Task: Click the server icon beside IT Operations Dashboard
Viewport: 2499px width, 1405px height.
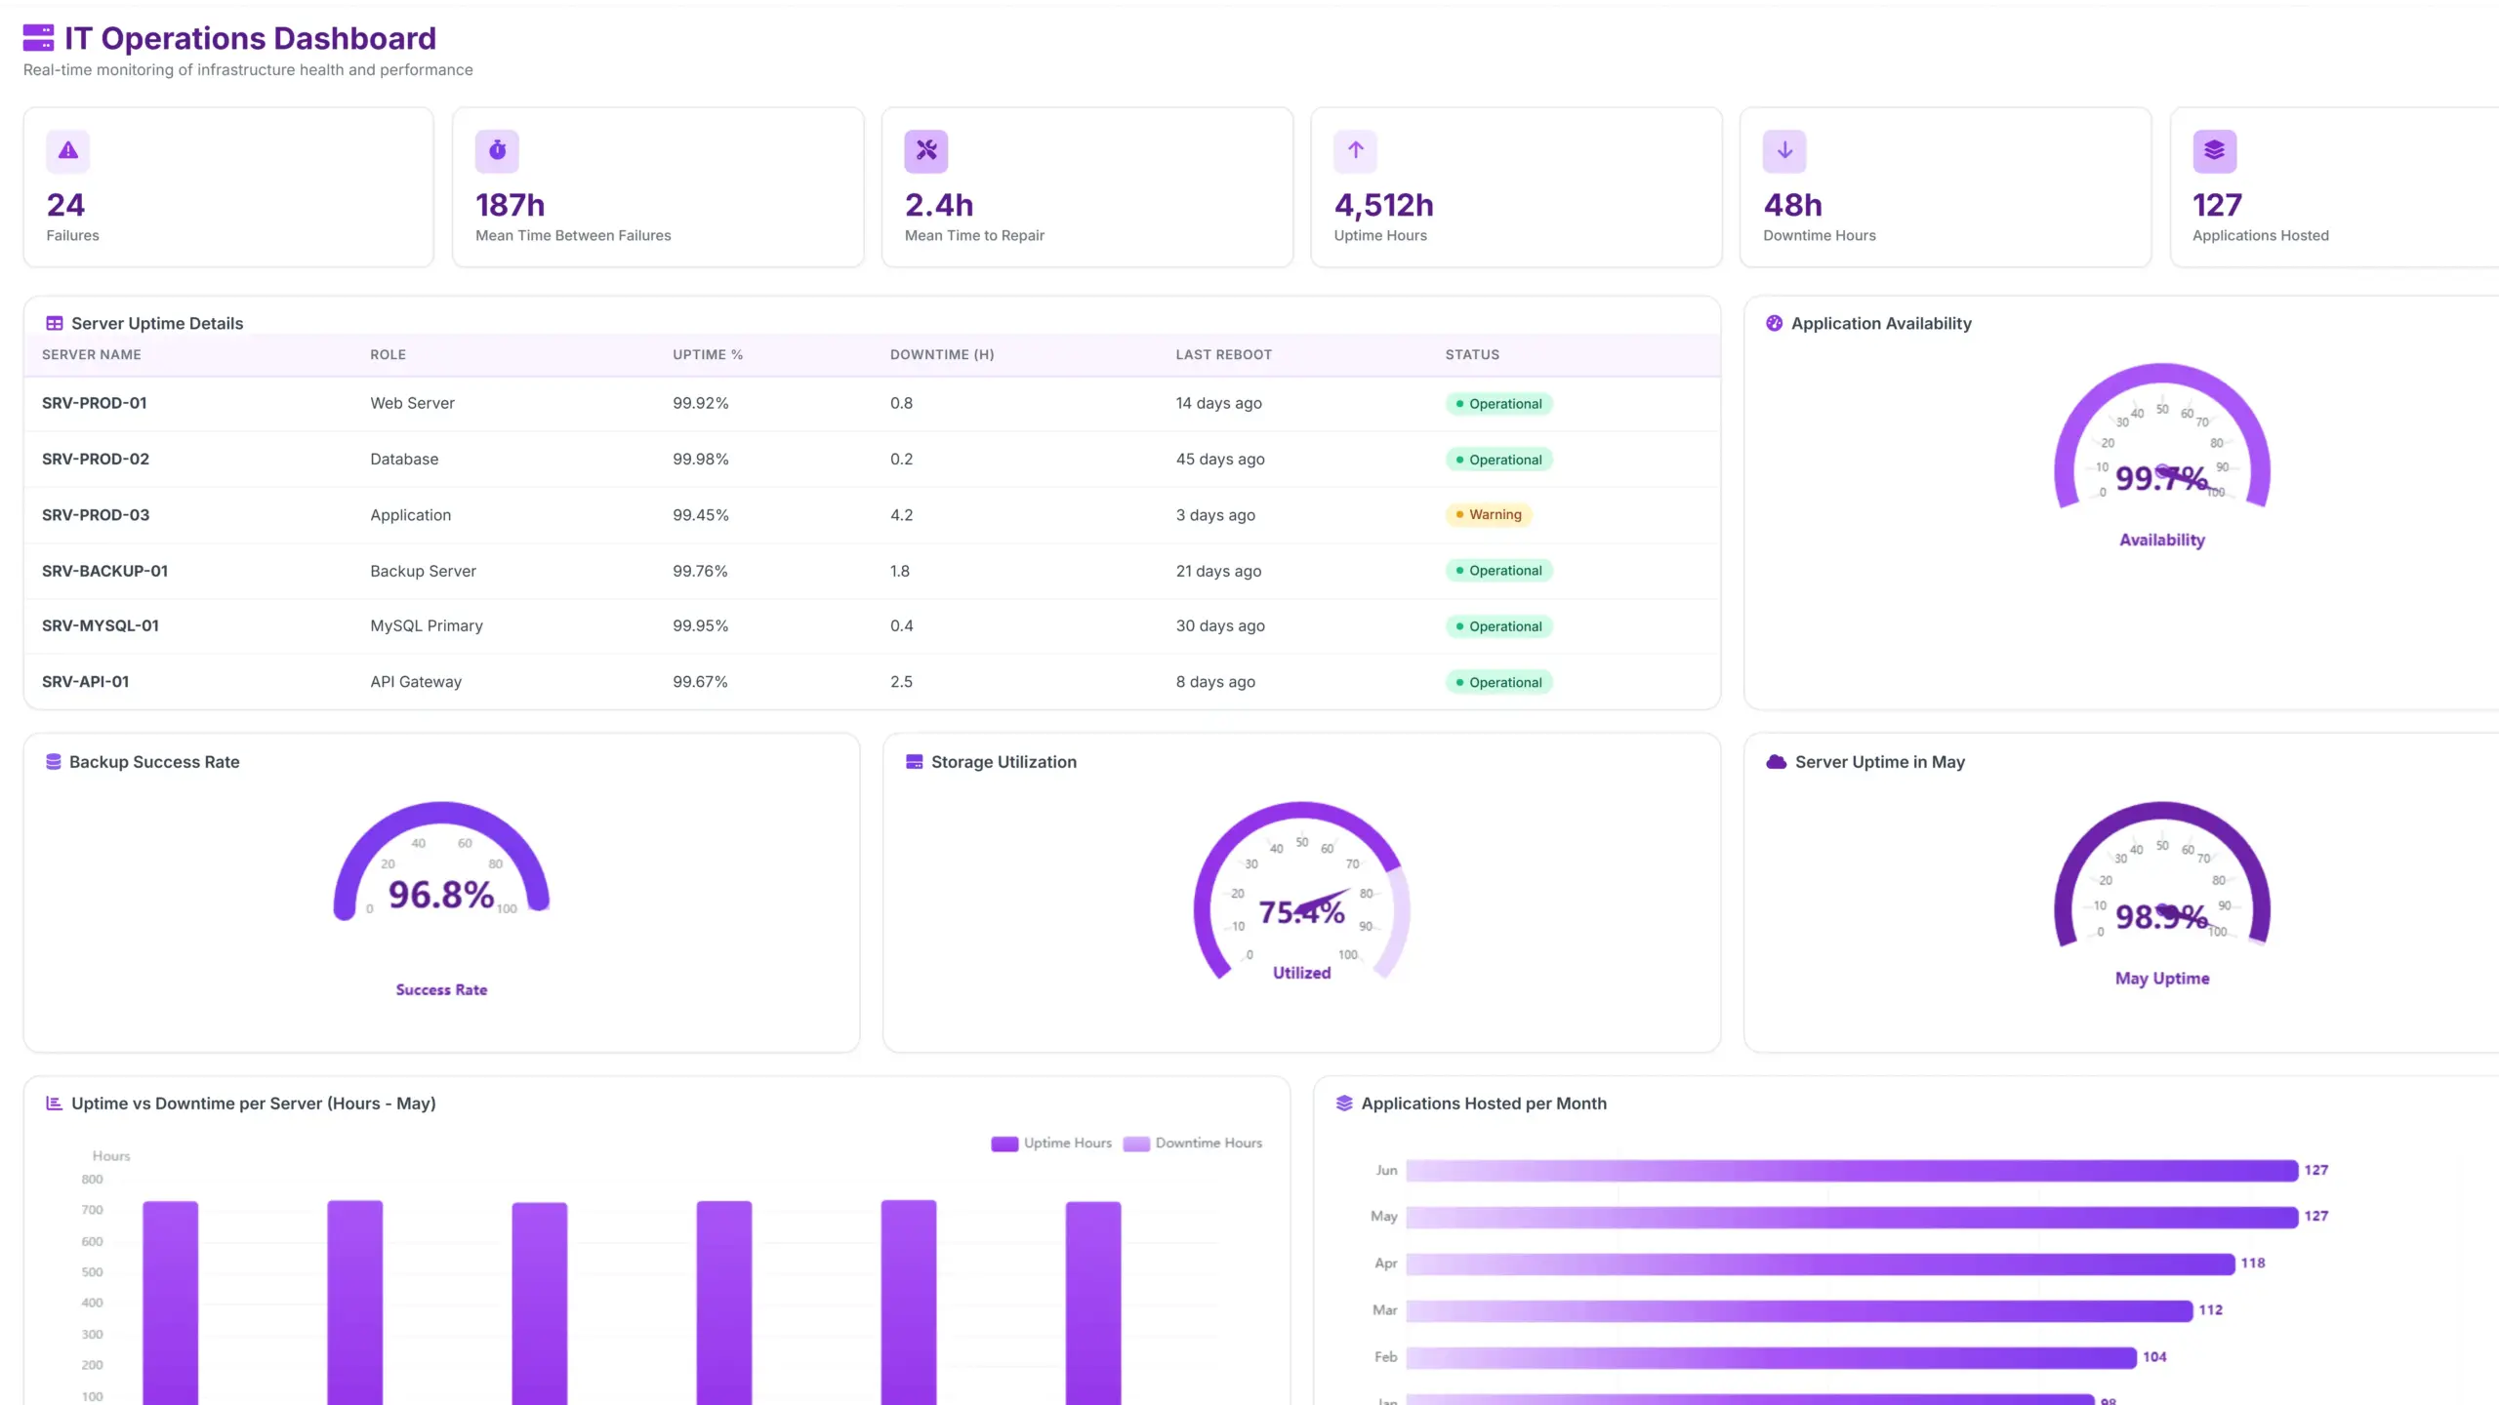Action: pos(38,38)
